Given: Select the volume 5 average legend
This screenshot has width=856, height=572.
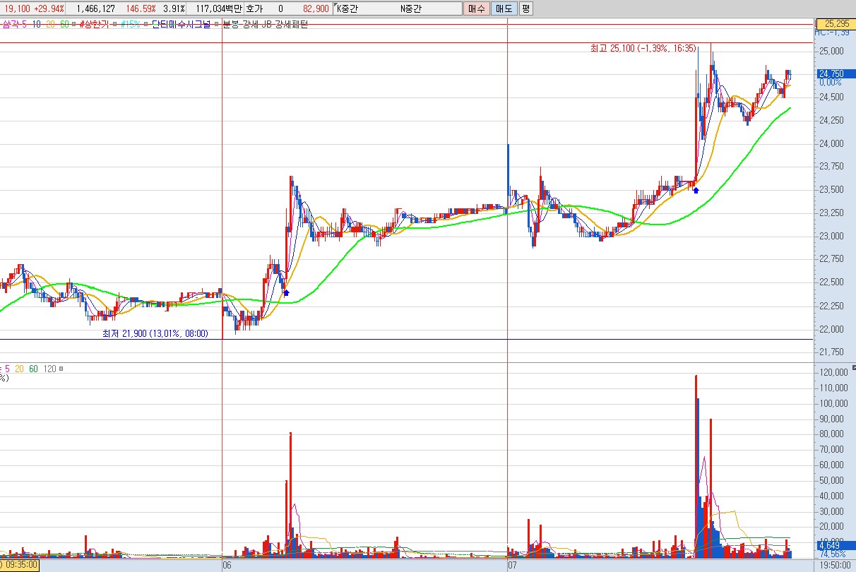Looking at the screenshot, I should (7, 369).
